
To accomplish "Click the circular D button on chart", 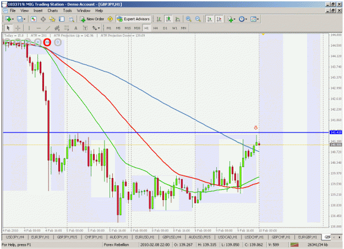I will click(x=58, y=42).
